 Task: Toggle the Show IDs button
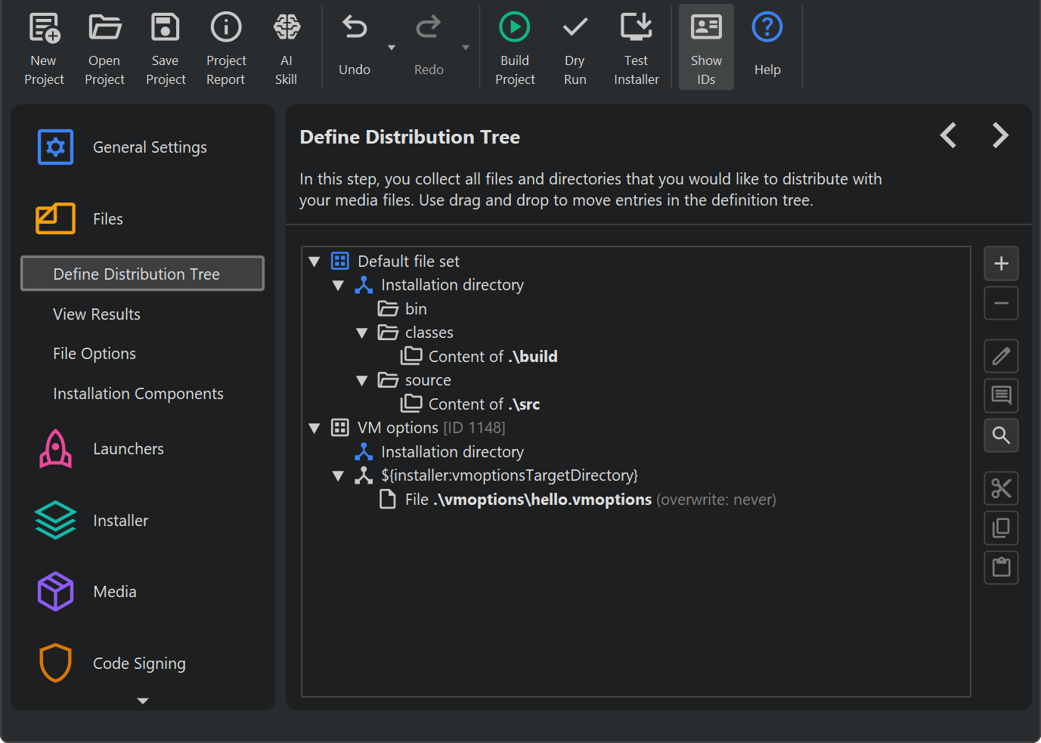tap(706, 48)
